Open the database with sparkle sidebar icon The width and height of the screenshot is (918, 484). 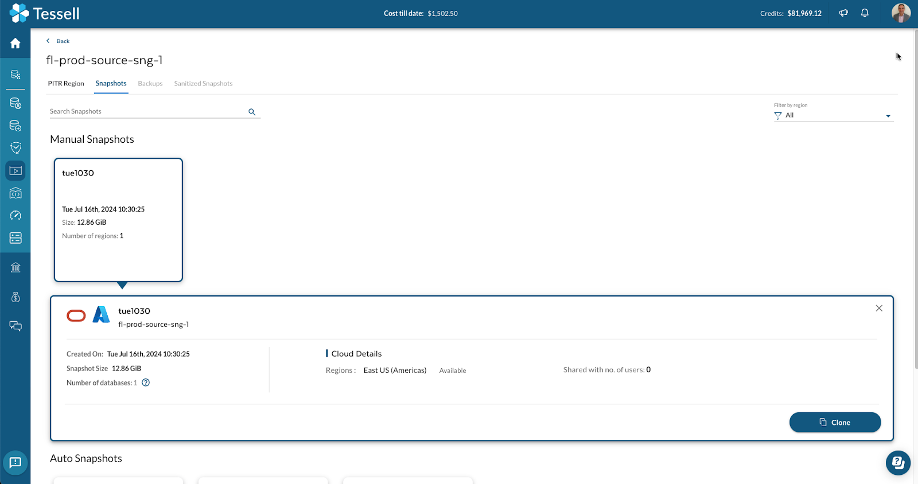(15, 75)
